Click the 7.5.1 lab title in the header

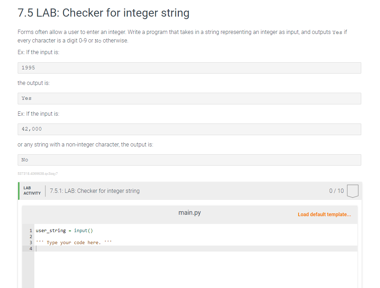(x=94, y=191)
